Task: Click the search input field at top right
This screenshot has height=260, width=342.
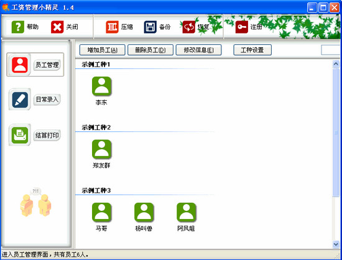Action: click(x=330, y=50)
